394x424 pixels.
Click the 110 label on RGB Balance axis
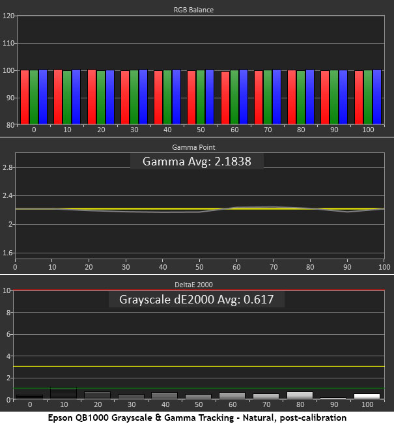click(8, 43)
